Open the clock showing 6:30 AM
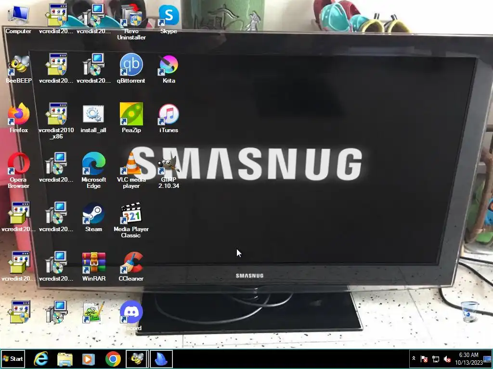The image size is (493, 369). click(469, 358)
